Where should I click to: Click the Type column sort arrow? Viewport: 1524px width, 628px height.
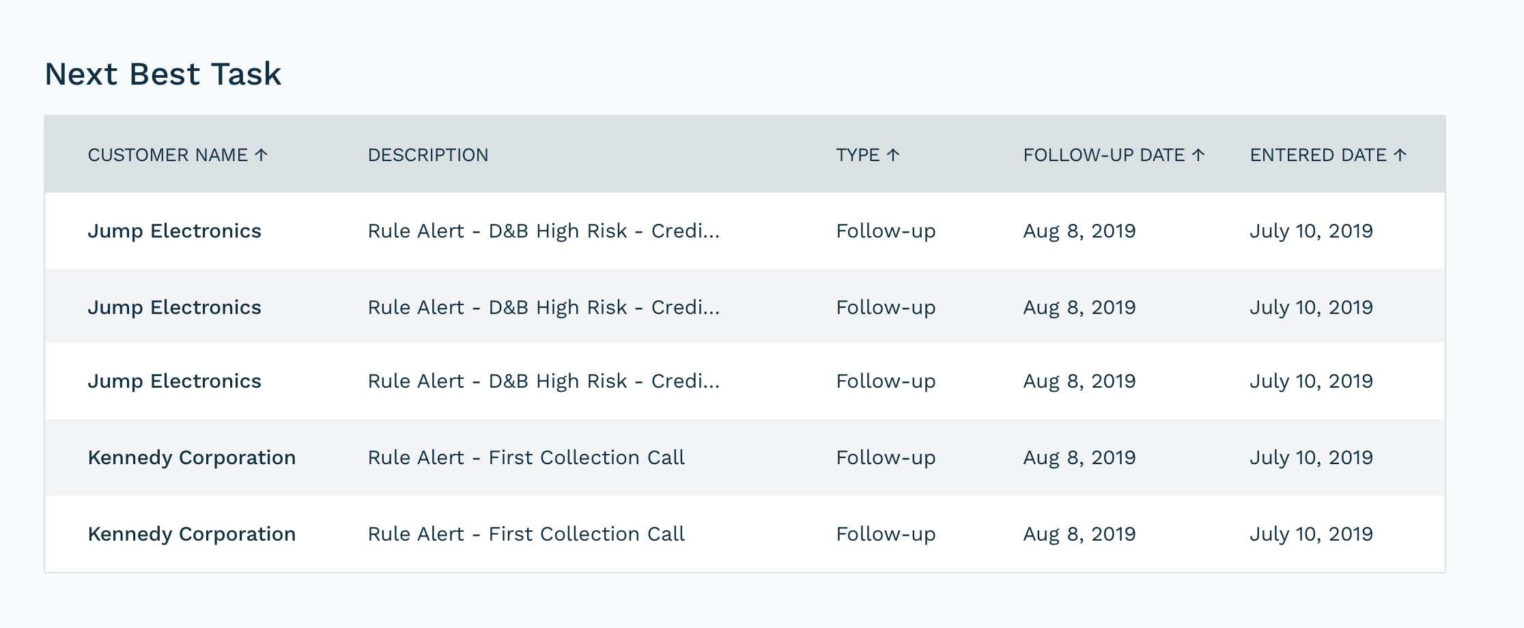pyautogui.click(x=893, y=155)
